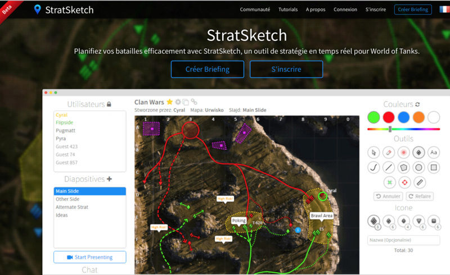Click the Start Presenting button
450x275 pixels.
(90, 257)
